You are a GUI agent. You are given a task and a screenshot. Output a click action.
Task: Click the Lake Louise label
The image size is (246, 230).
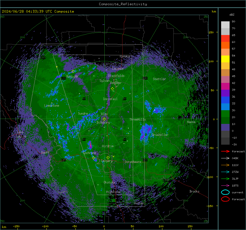[x=21, y=134]
